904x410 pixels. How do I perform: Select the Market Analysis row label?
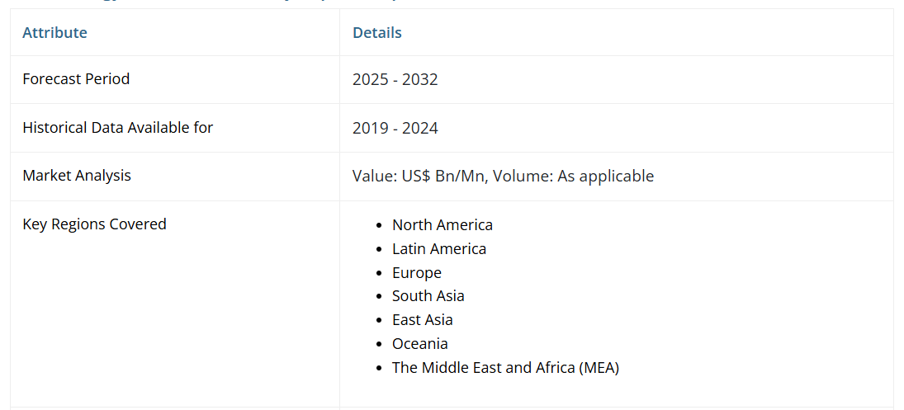77,176
